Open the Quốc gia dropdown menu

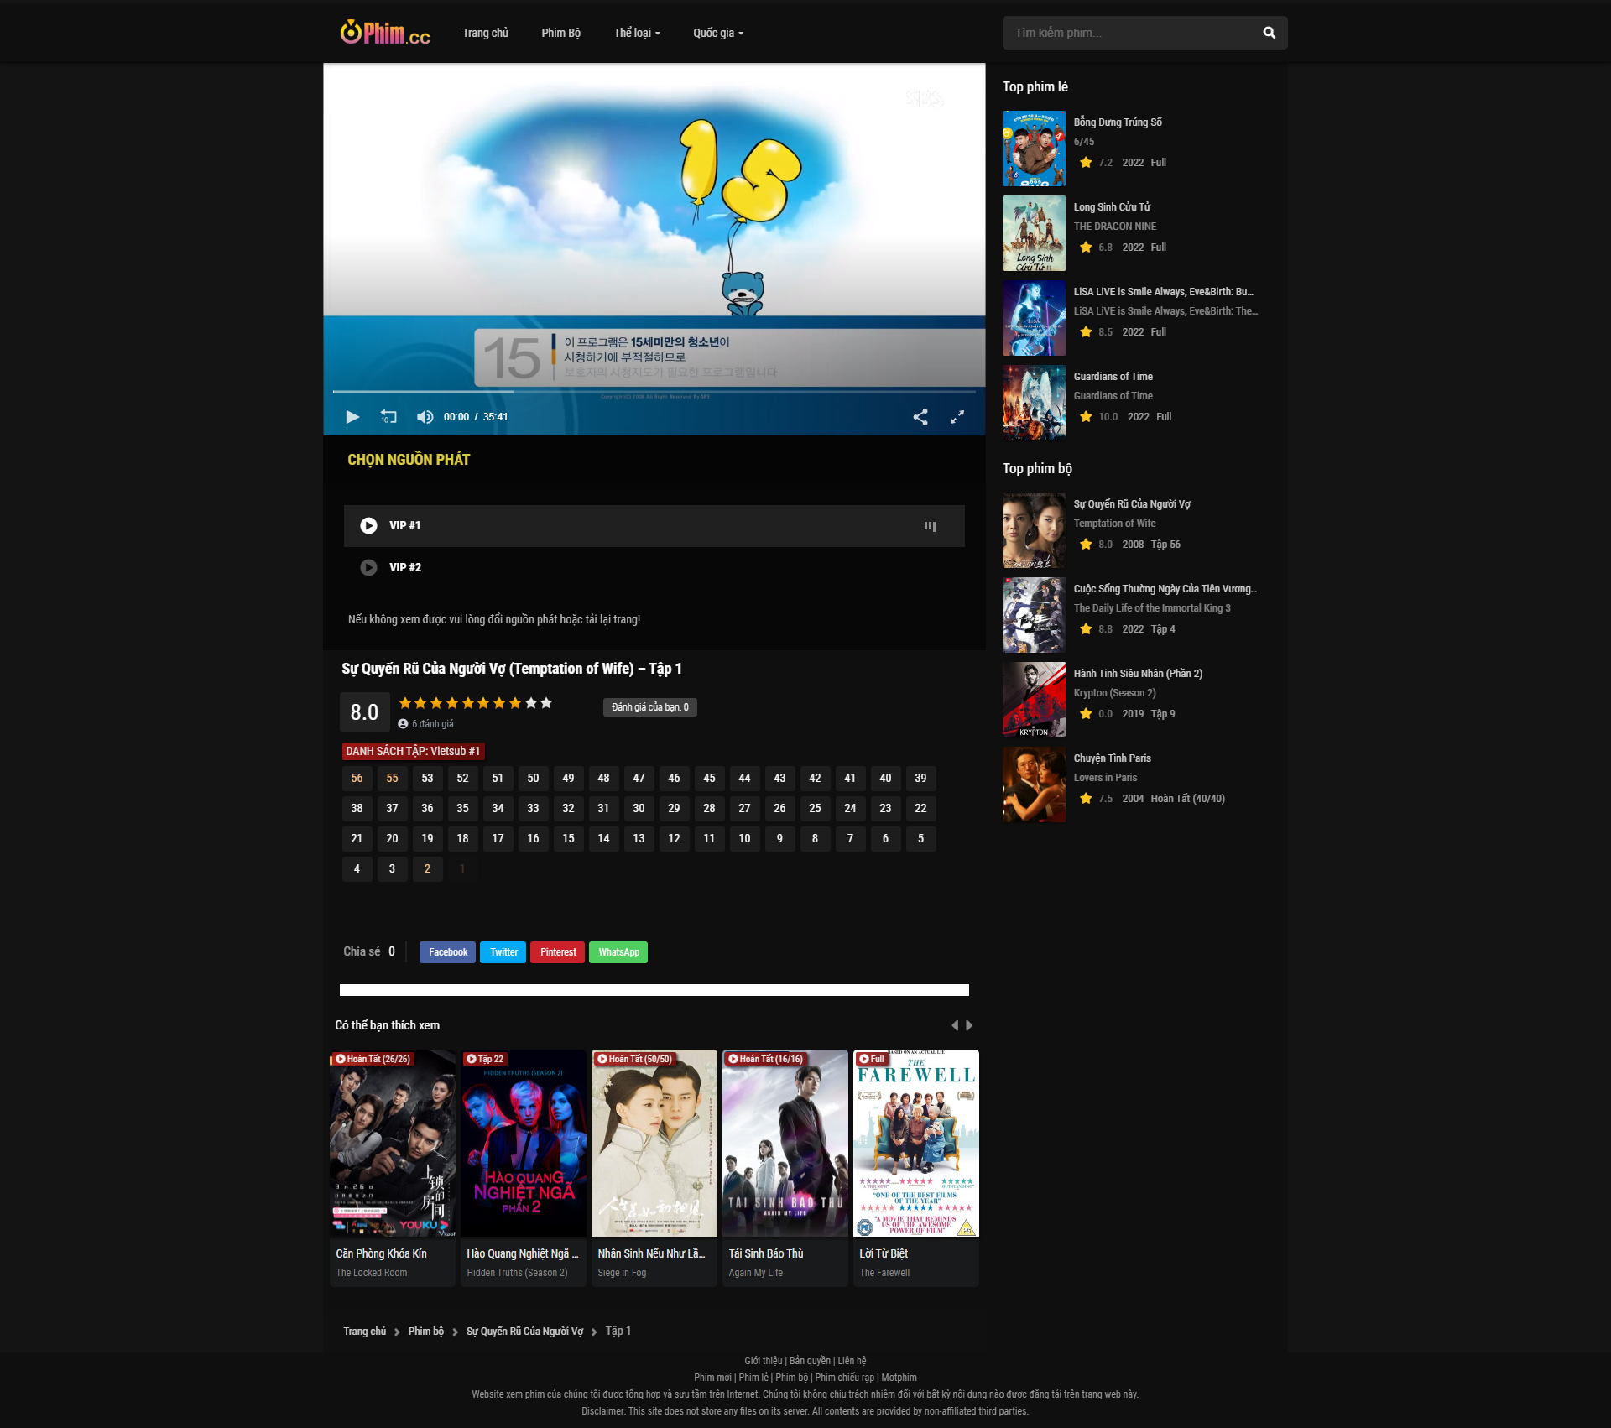[x=717, y=33]
